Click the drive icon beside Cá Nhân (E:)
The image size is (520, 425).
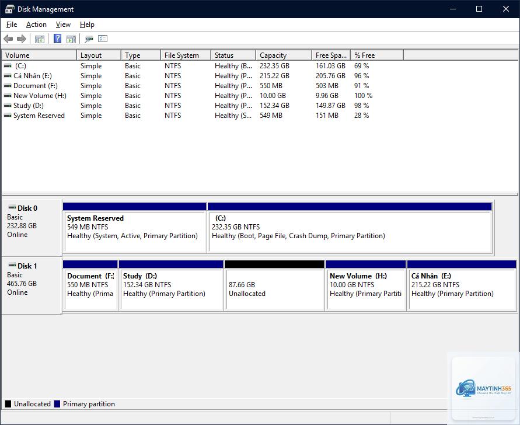[x=8, y=76]
